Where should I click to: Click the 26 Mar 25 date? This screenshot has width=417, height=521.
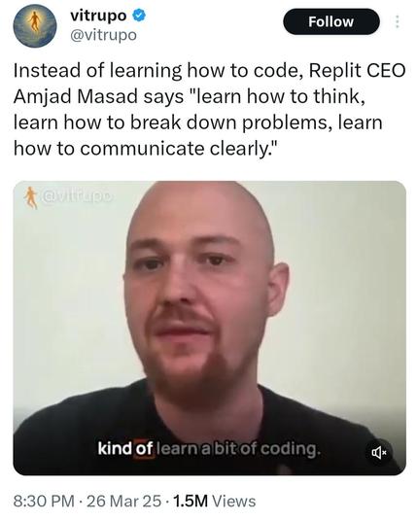coord(124,501)
